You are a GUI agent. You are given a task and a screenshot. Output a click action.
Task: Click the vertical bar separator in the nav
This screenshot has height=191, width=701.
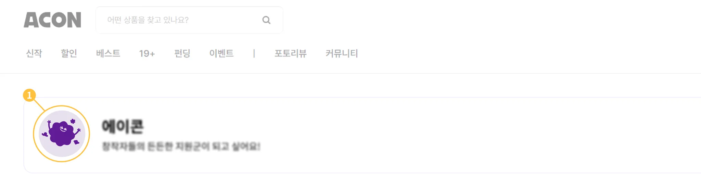(x=254, y=53)
